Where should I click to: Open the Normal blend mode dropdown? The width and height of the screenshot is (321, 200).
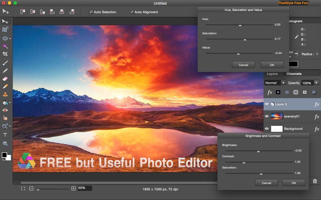275,83
